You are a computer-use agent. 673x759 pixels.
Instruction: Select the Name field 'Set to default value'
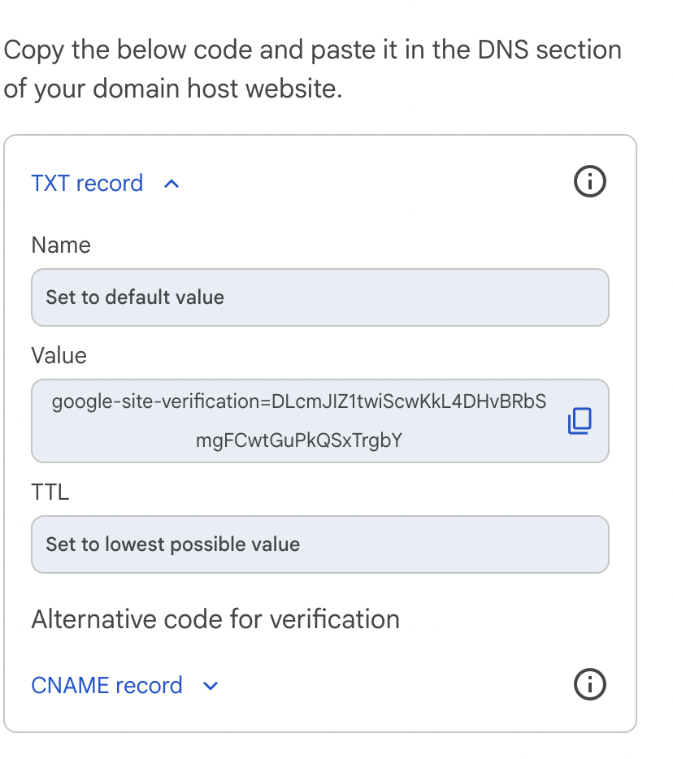tap(319, 297)
